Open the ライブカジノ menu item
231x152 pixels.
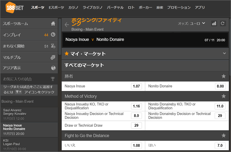click(x=92, y=8)
